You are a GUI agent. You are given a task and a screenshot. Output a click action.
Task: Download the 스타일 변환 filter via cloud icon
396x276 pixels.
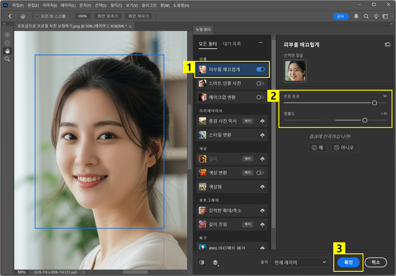pyautogui.click(x=262, y=136)
